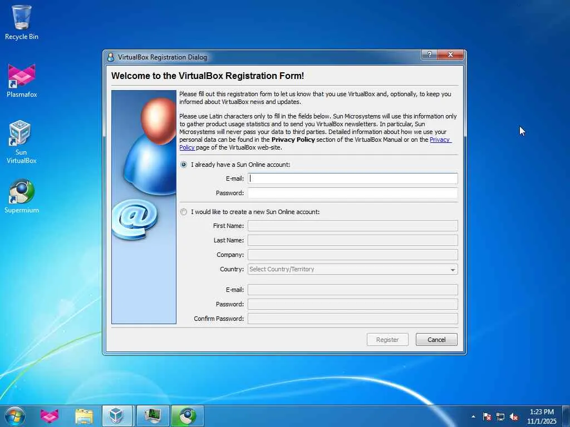Select 'I would like to create a new account'
The height and width of the screenshot is (427, 570).
[x=184, y=212]
